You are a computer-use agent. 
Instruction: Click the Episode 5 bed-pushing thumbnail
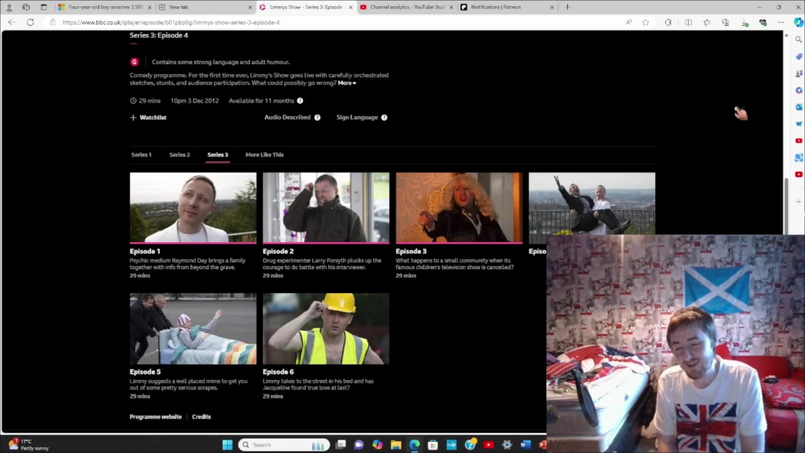tap(193, 328)
